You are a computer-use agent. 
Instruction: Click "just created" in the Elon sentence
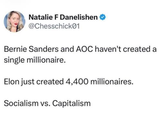coord(42,82)
